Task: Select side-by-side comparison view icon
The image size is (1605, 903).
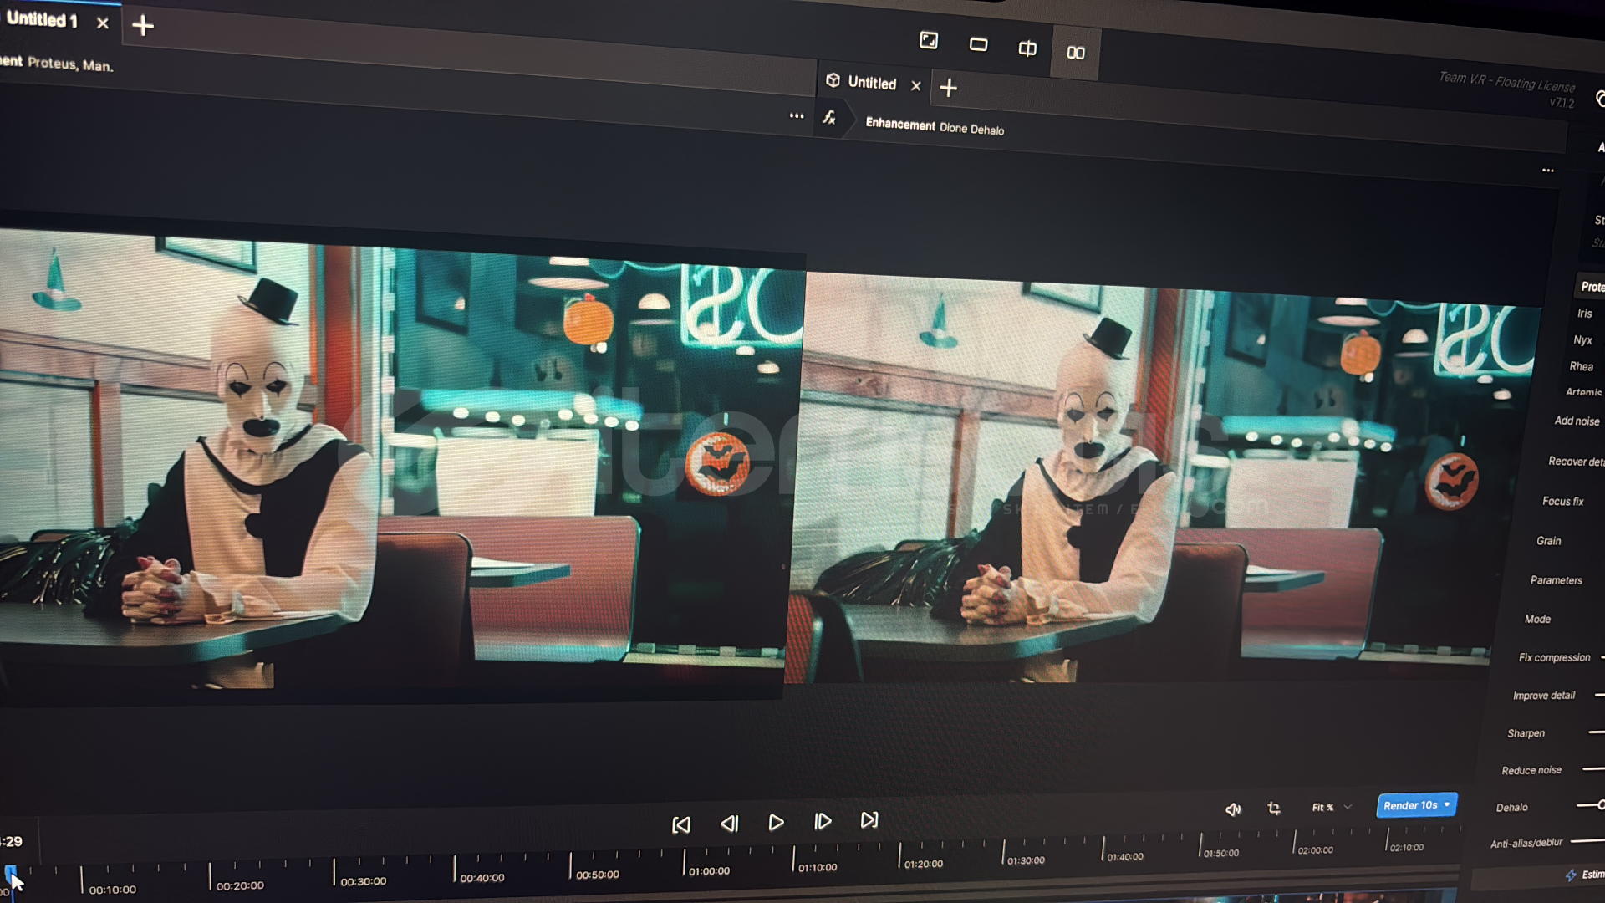Action: click(1076, 53)
